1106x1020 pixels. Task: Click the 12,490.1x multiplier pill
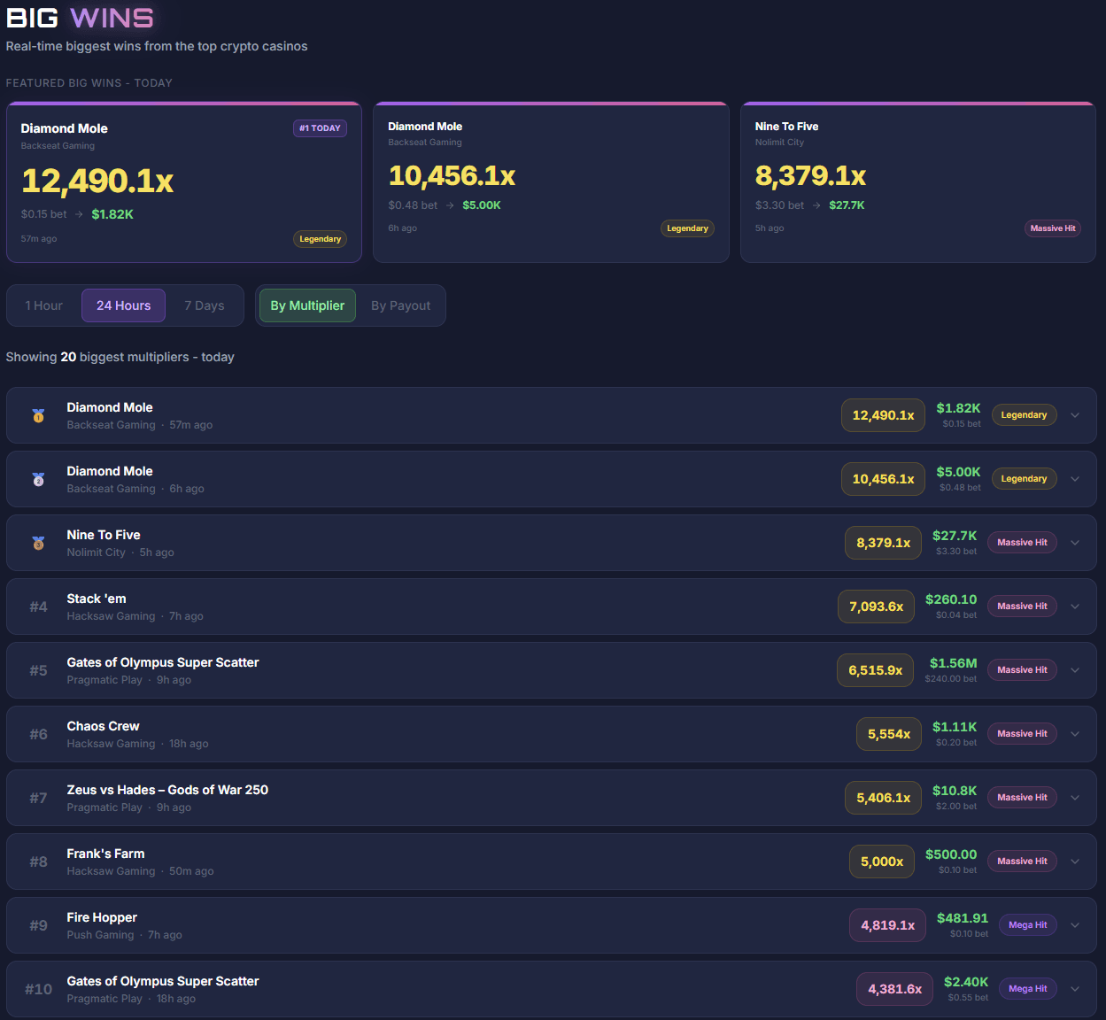[883, 414]
